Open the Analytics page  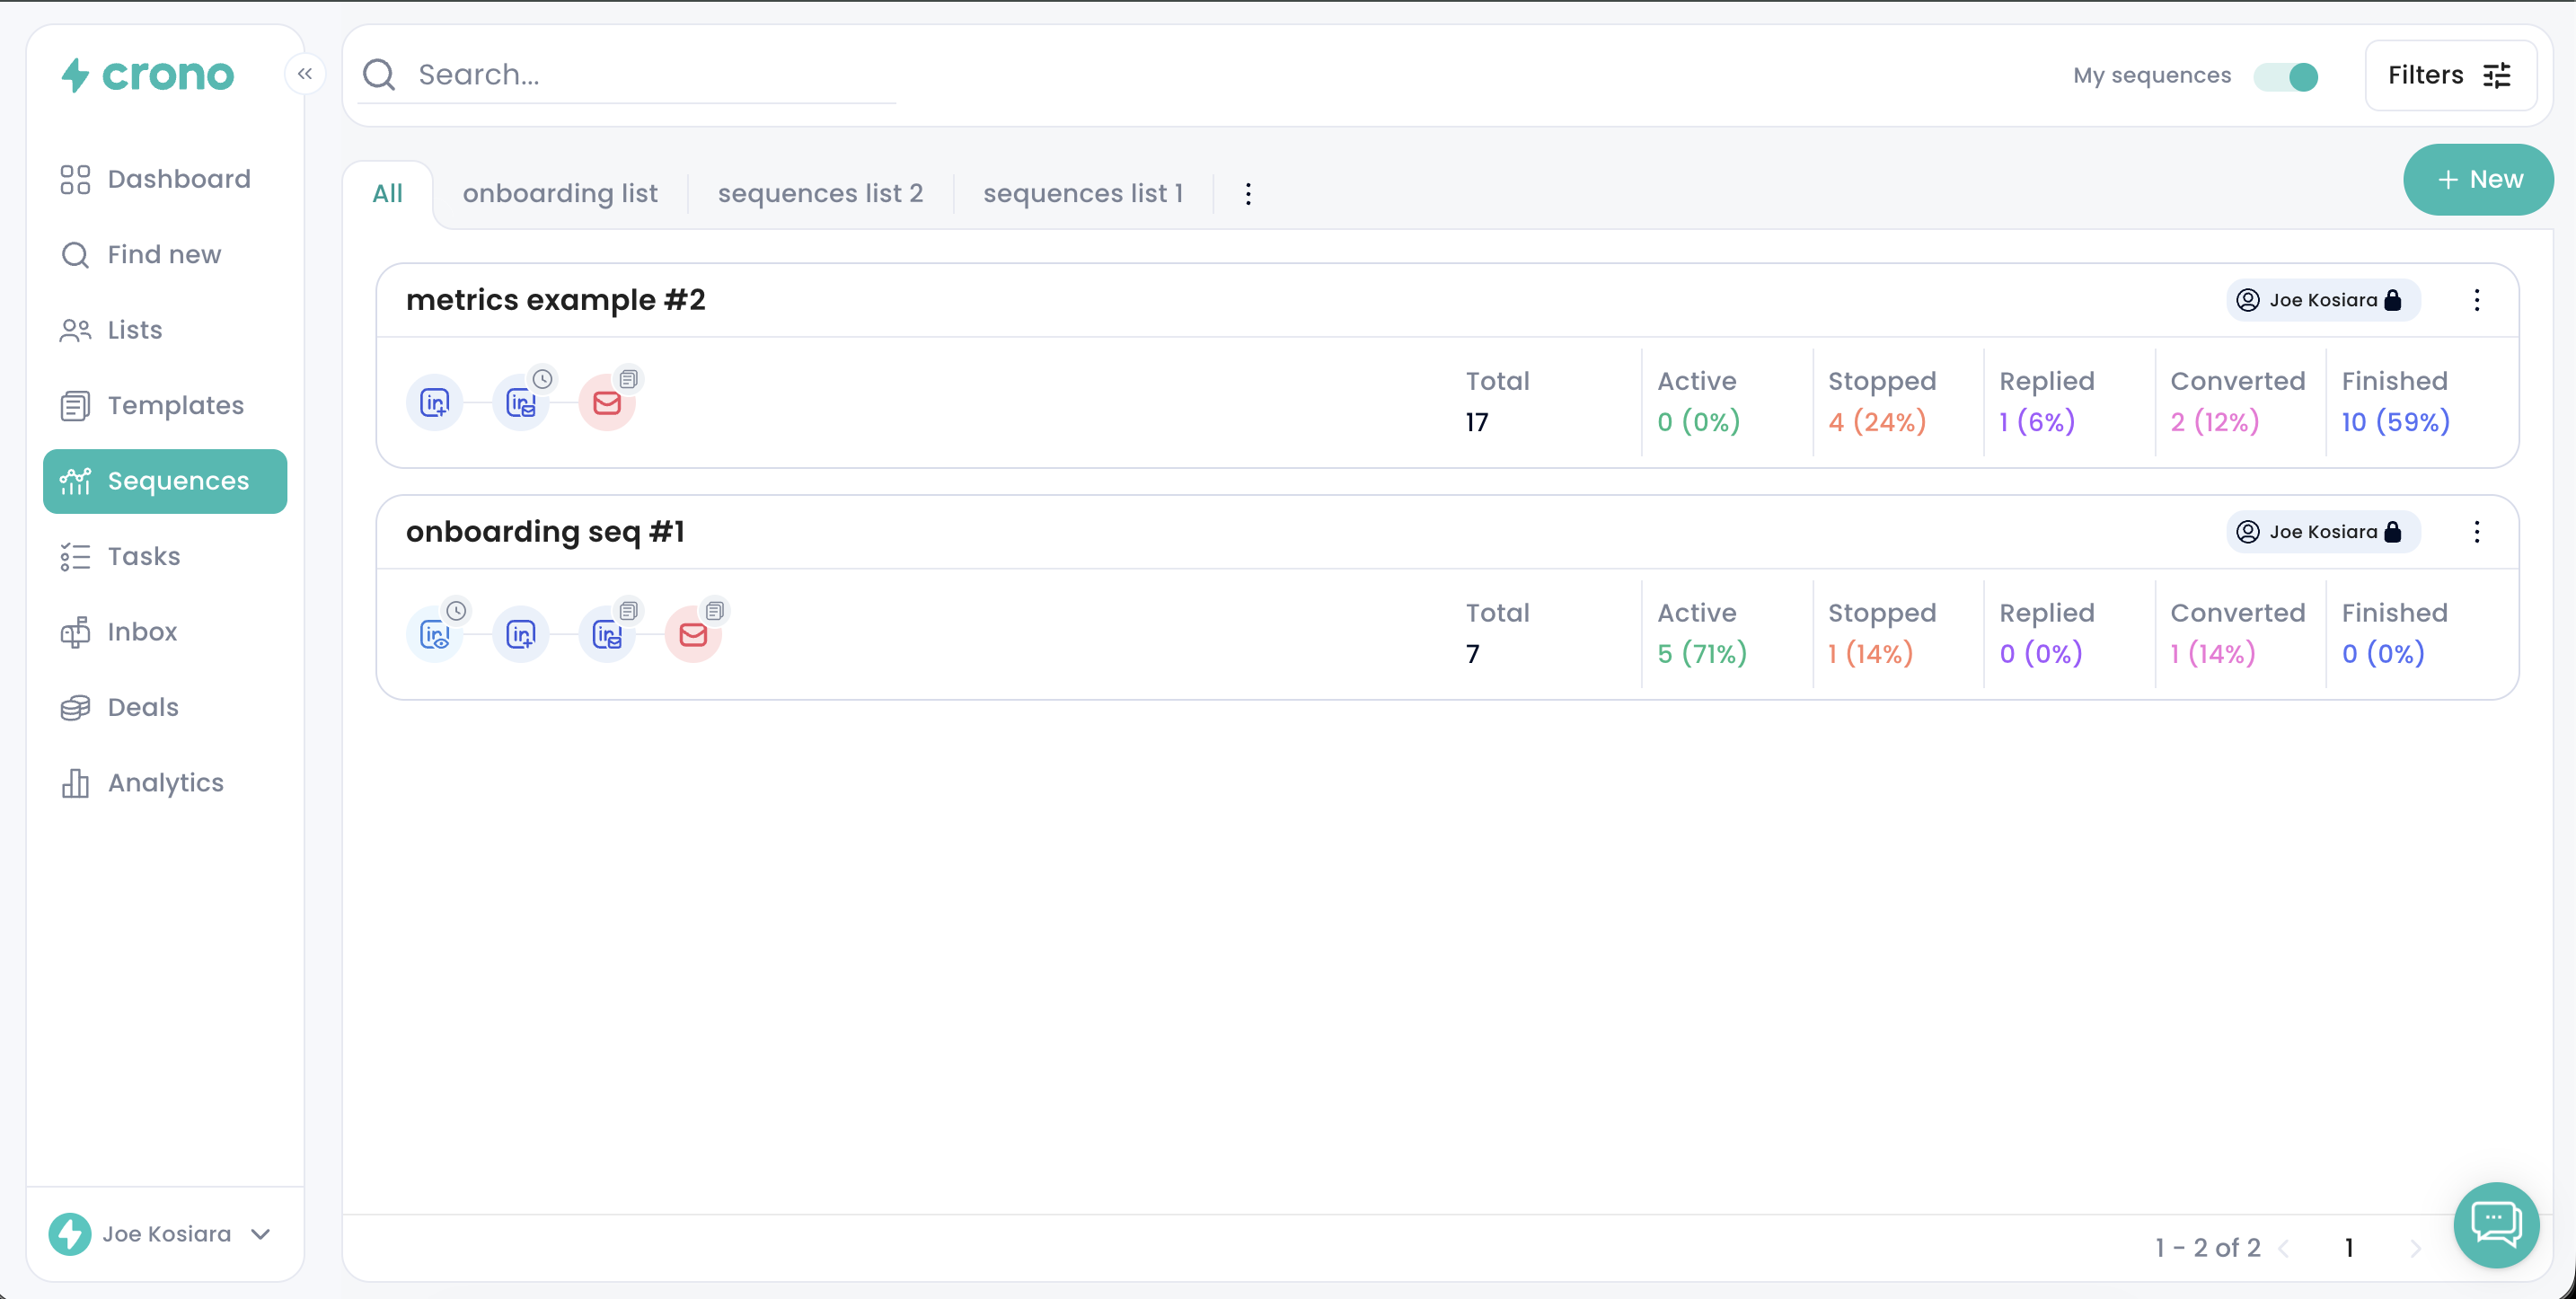pyautogui.click(x=166, y=783)
